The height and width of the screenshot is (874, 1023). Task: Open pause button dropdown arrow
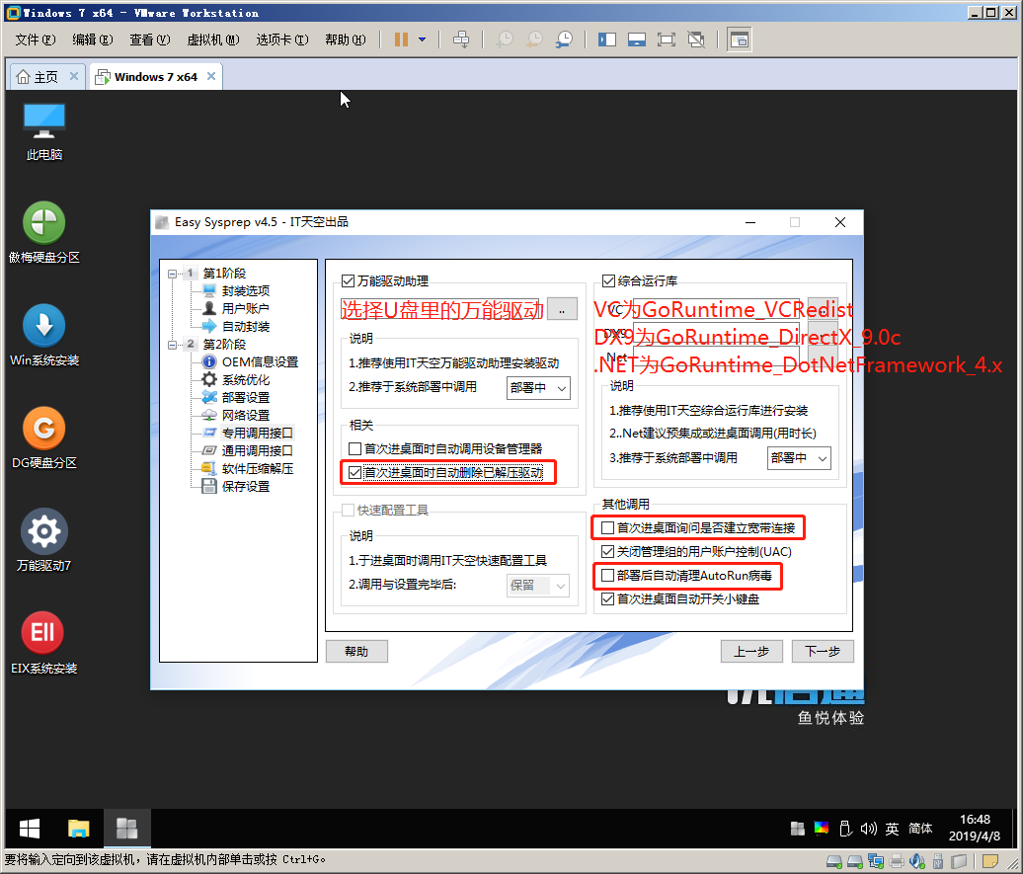point(422,40)
